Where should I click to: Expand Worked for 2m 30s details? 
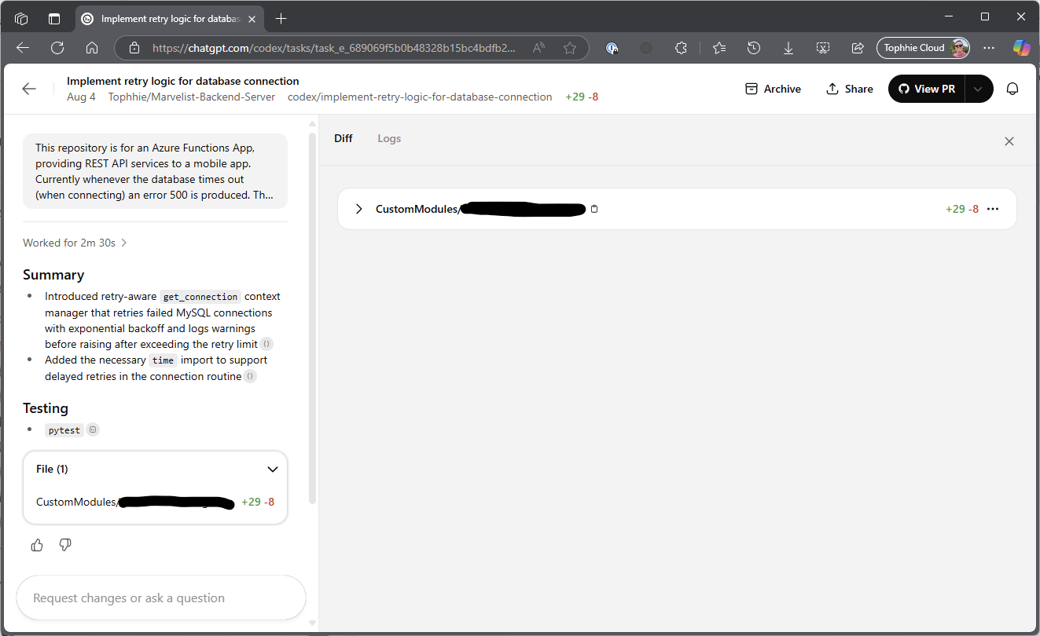75,243
